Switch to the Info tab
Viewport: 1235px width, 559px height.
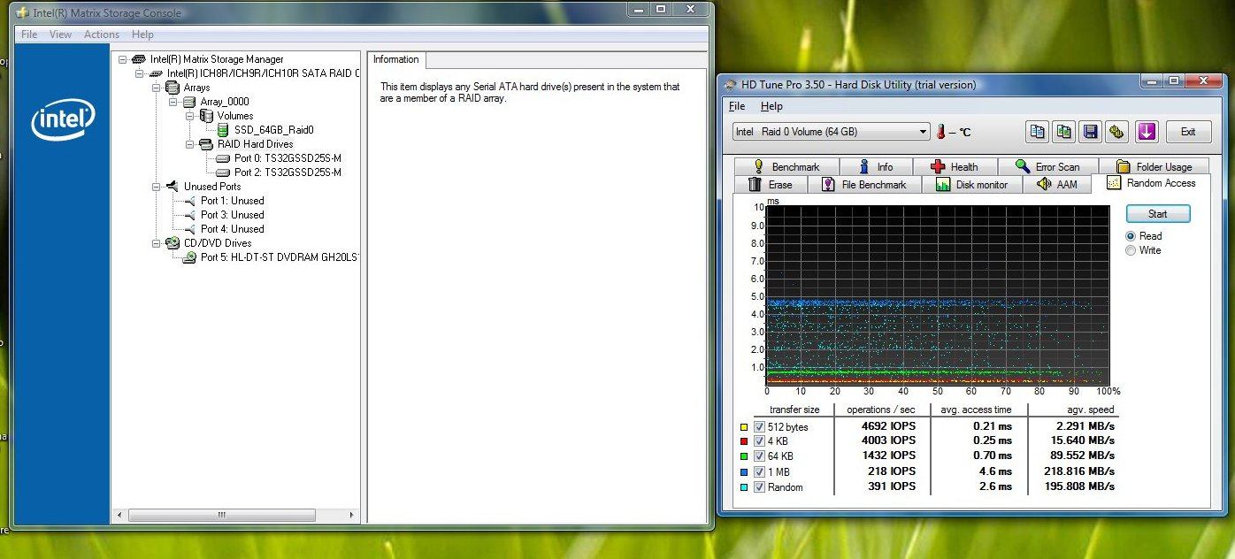point(875,166)
